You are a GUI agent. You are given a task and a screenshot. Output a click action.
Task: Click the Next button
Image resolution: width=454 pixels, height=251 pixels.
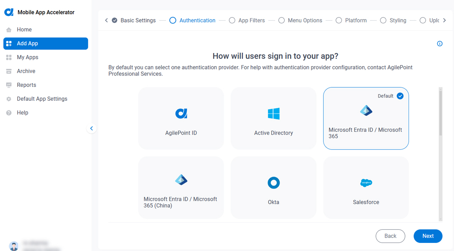[428, 236]
